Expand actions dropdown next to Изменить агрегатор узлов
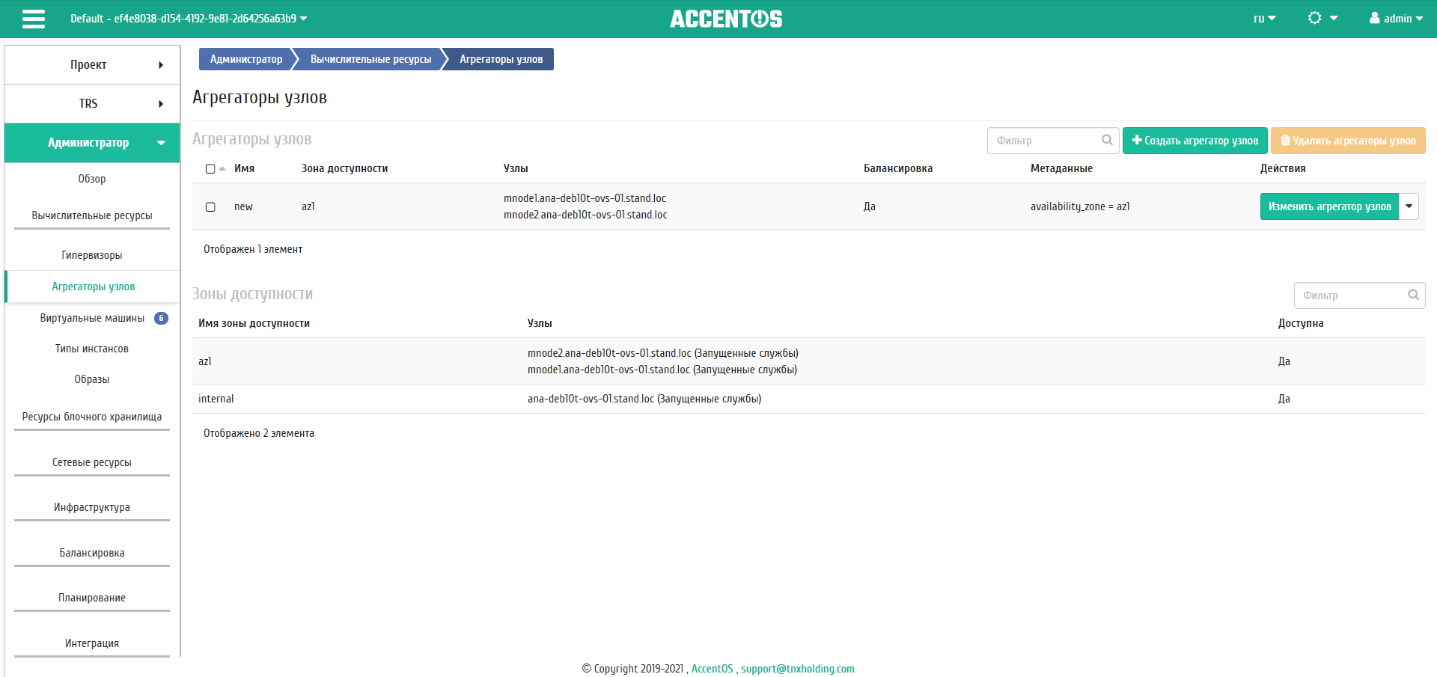Viewport: 1437px width, 677px height. click(1409, 206)
